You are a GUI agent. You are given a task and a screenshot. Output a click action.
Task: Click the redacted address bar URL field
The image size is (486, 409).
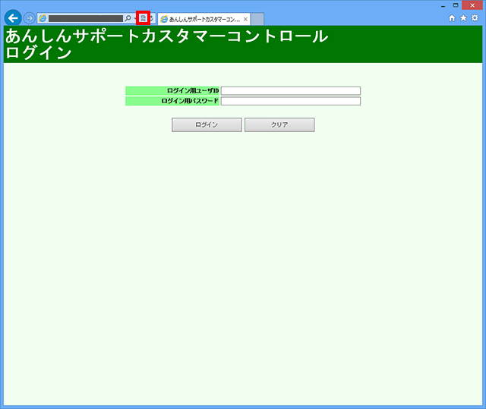[86, 18]
